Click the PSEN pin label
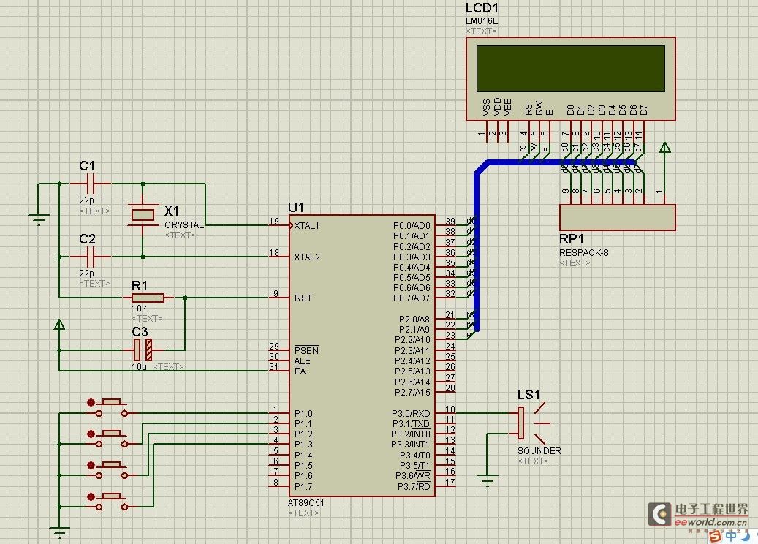Screen dimensions: 758x544 [x=306, y=350]
